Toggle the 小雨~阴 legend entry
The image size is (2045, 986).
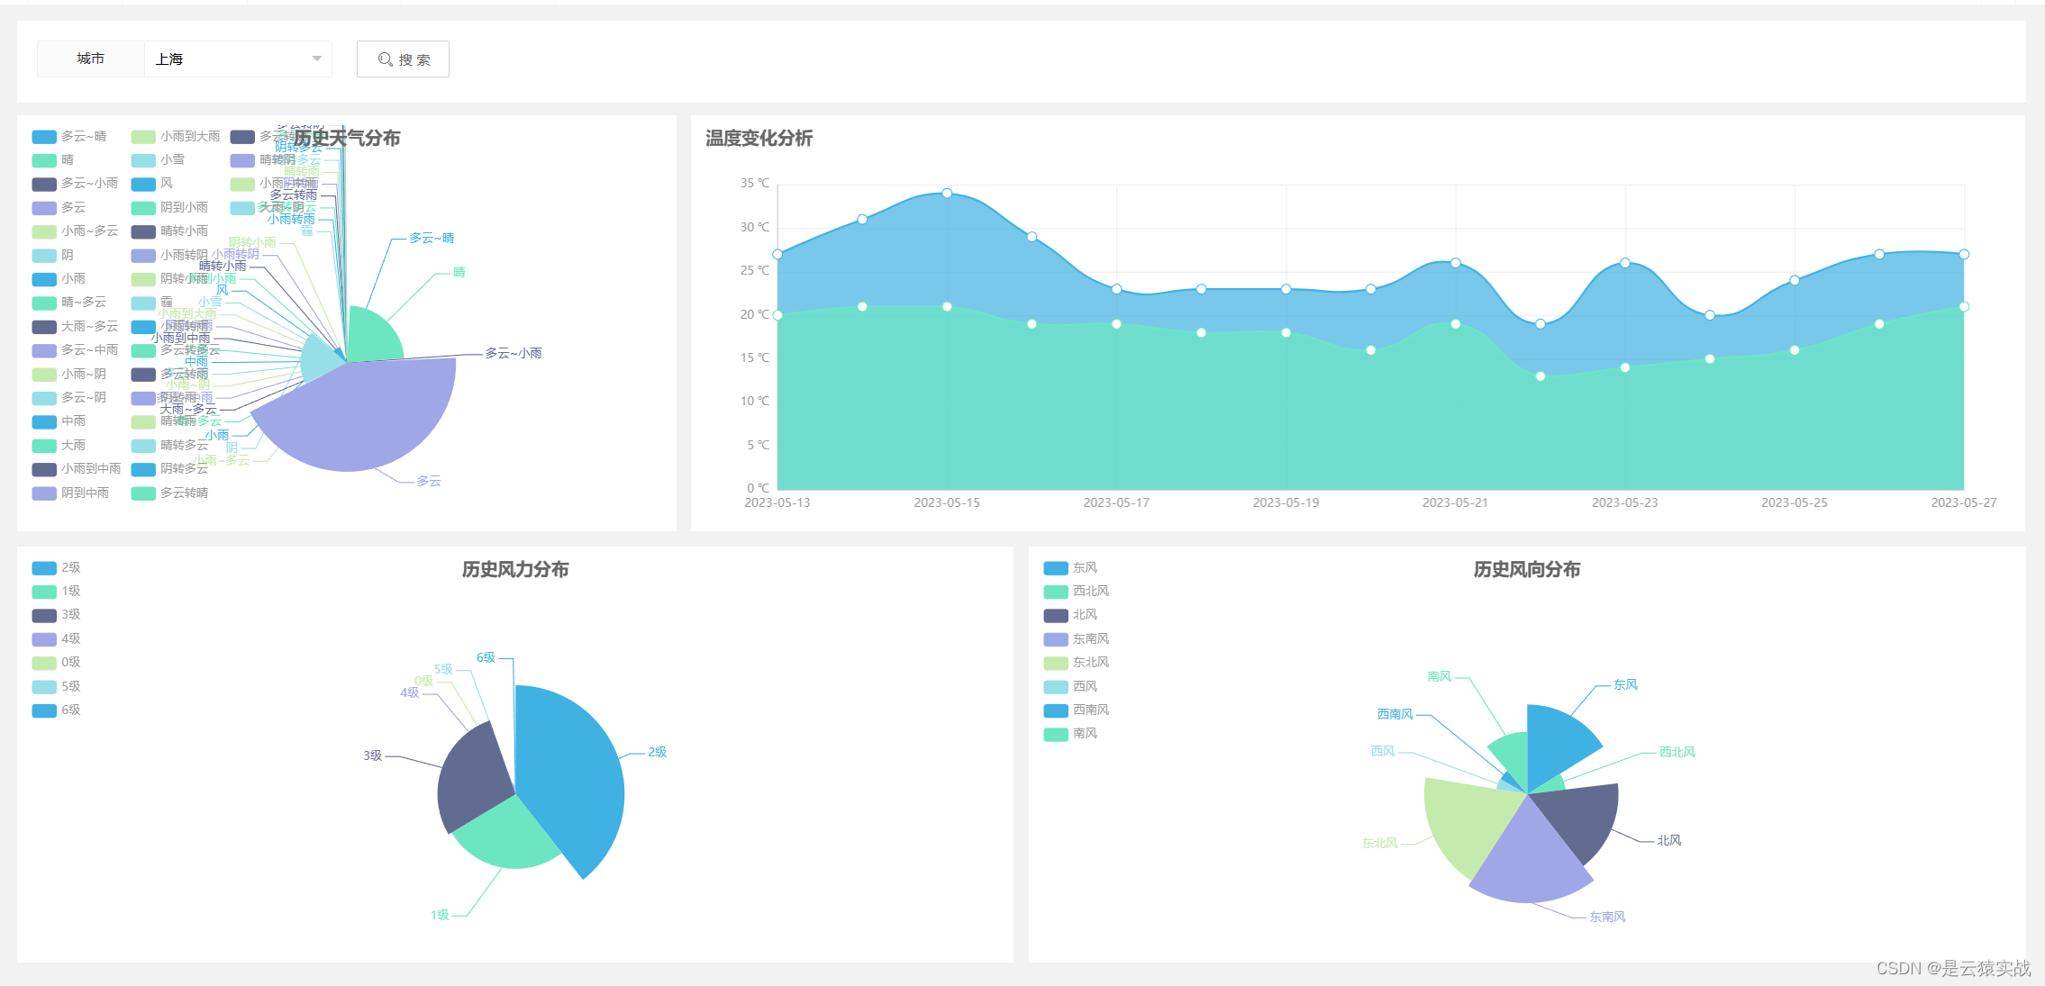pos(69,374)
